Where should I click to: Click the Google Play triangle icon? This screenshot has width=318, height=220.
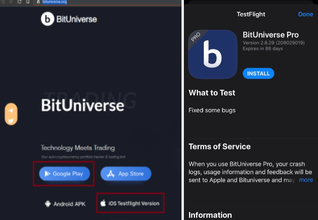[47, 174]
